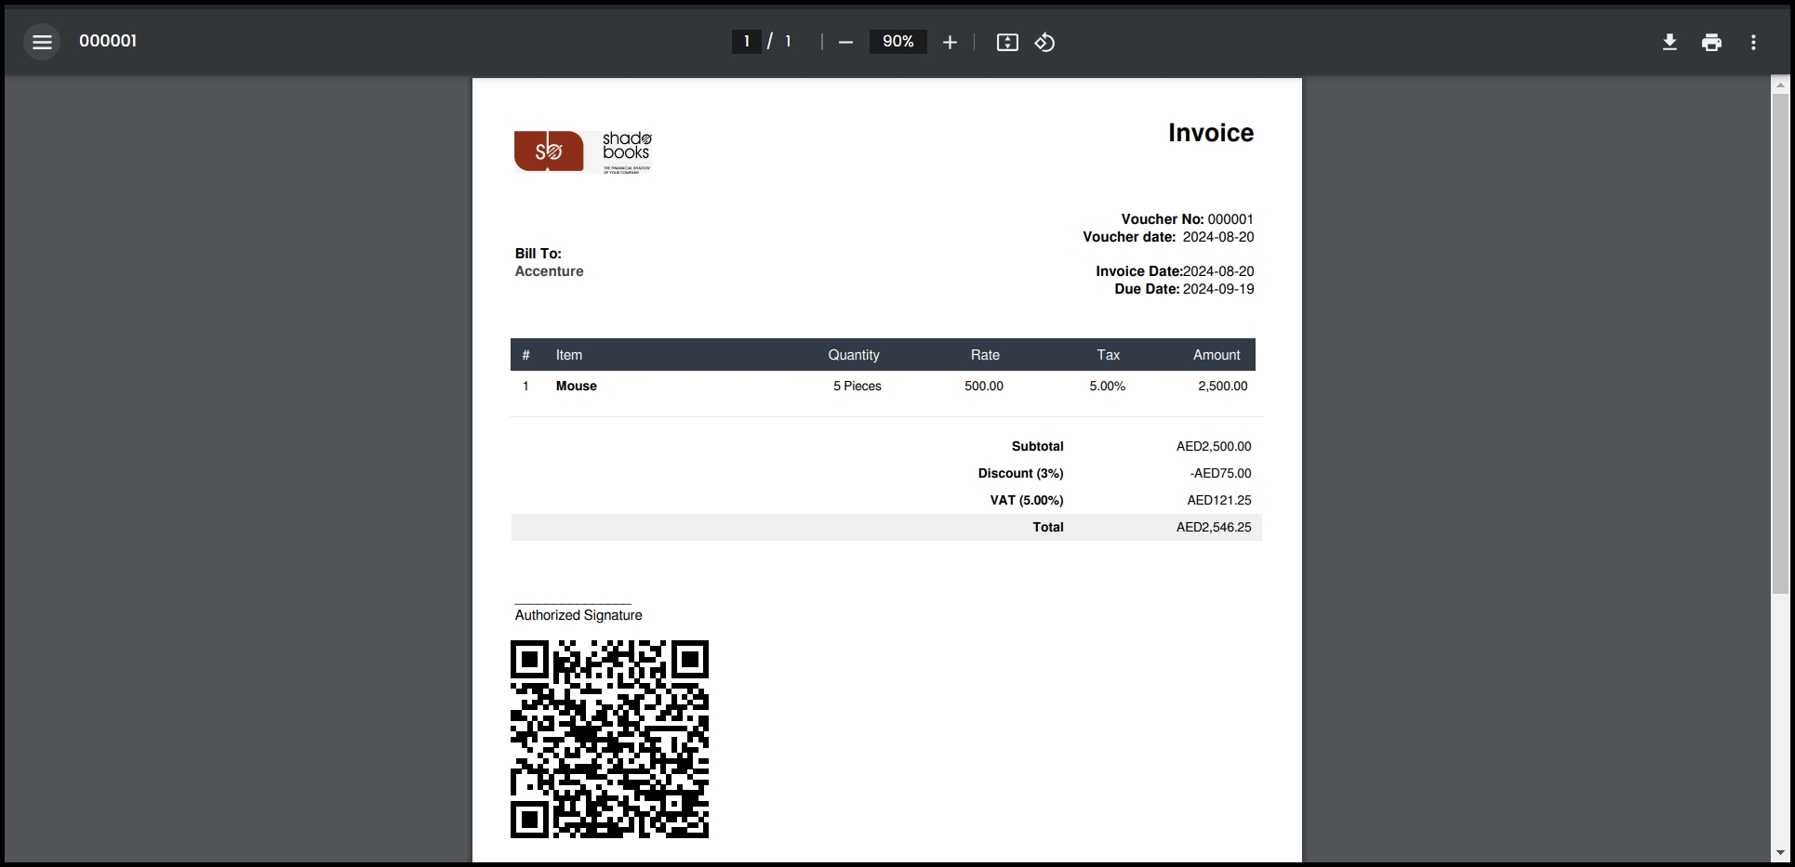Click the Total label
This screenshot has width=1795, height=867.
(x=1048, y=527)
